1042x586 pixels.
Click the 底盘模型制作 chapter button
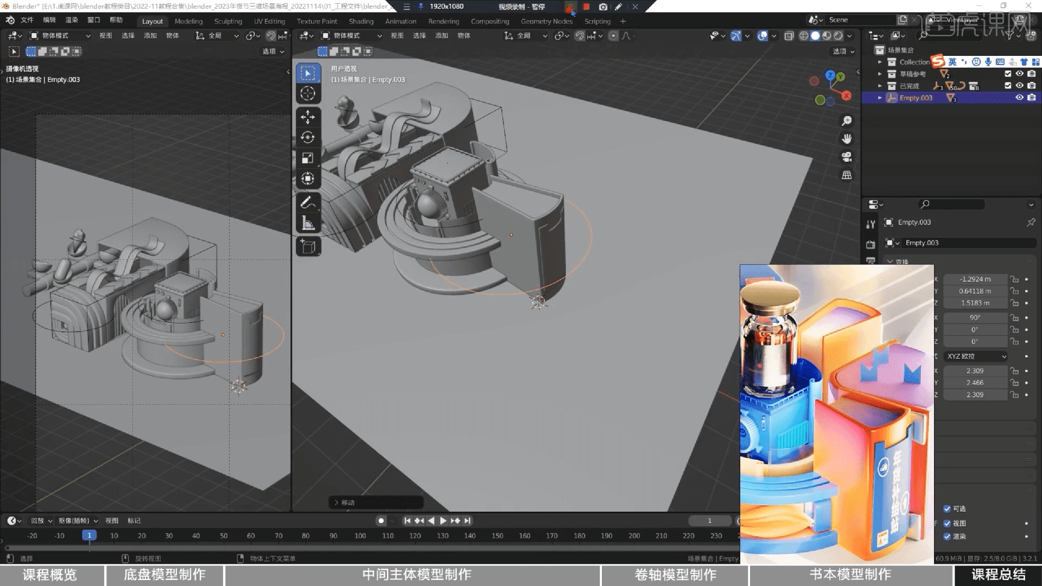pyautogui.click(x=164, y=575)
